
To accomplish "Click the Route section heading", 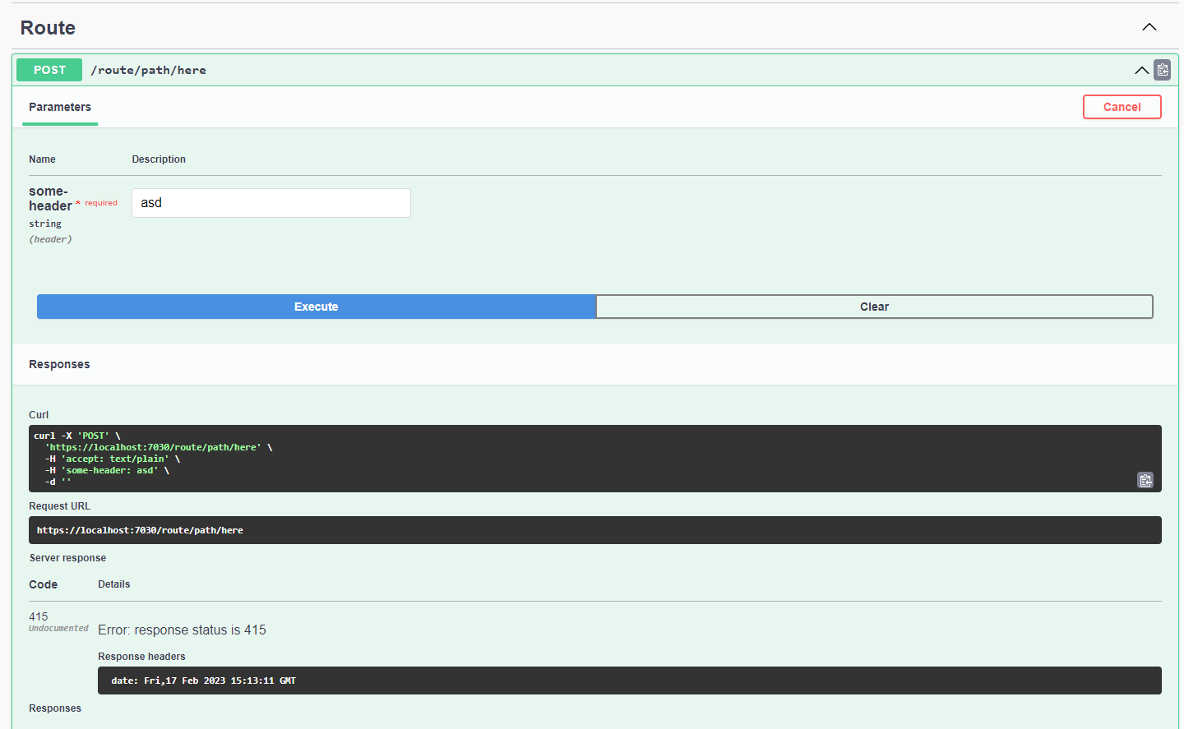I will click(x=48, y=28).
